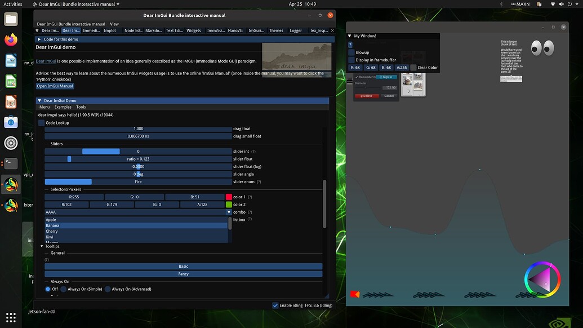Launch Firefox from the dock
This screenshot has width=583, height=328.
tap(11, 40)
